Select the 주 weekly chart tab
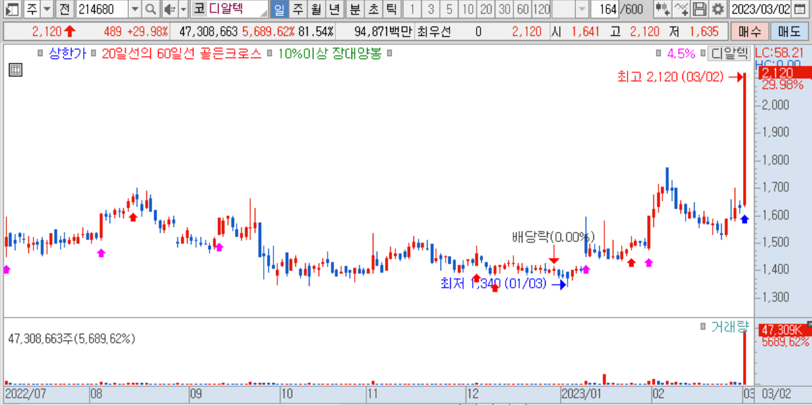 click(297, 9)
